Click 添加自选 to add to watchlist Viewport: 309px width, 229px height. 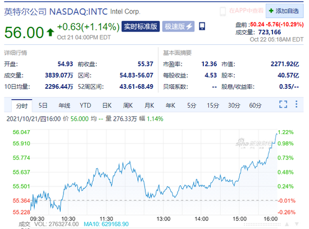(x=285, y=11)
